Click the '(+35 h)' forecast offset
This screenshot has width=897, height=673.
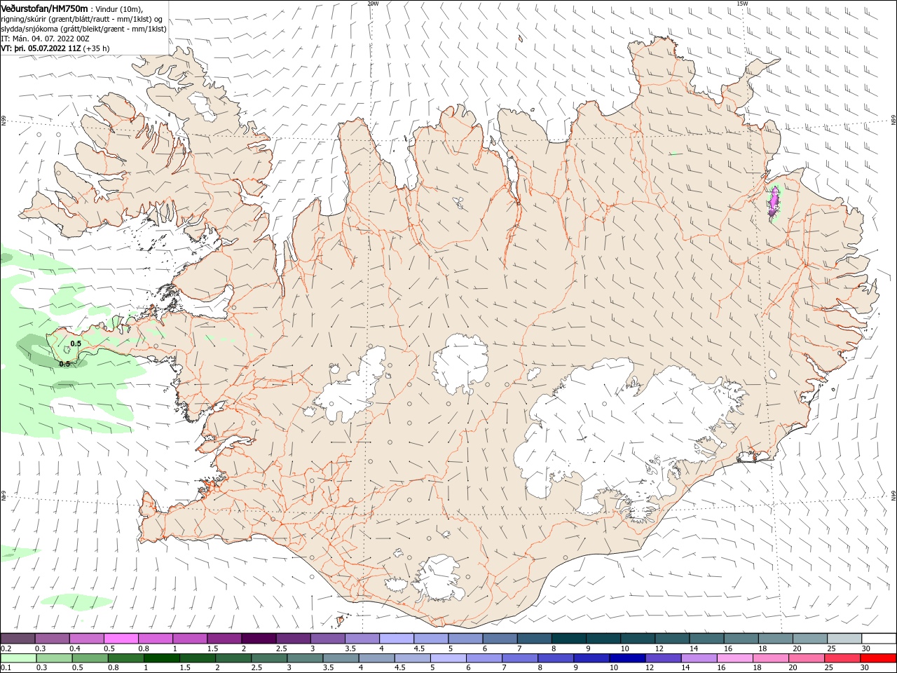point(96,48)
